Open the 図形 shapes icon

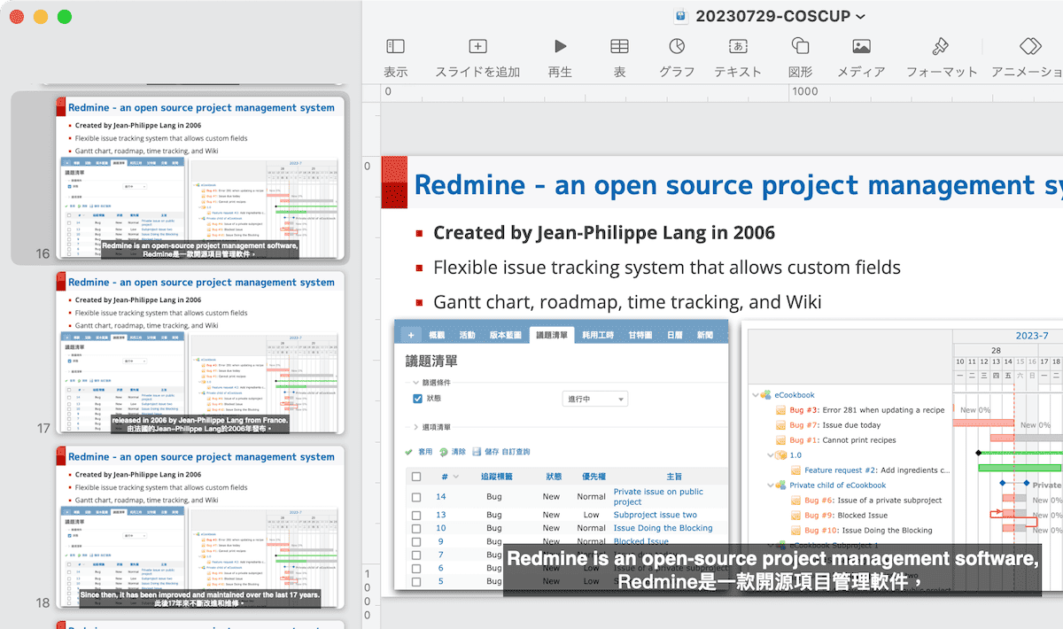click(x=800, y=47)
